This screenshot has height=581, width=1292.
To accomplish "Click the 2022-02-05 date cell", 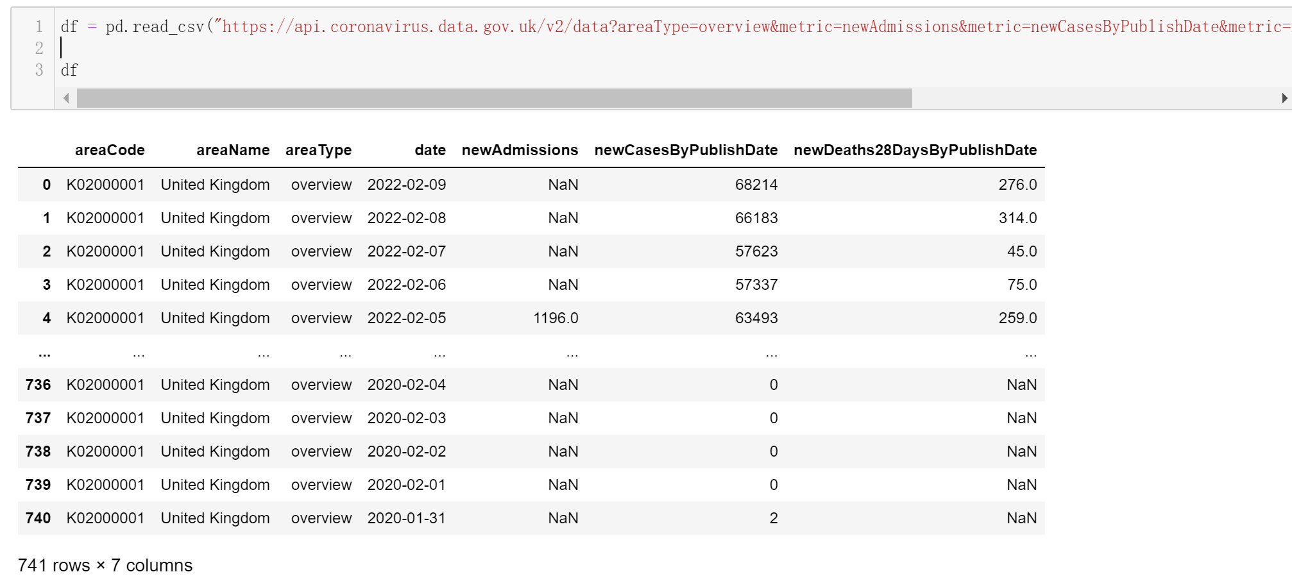I will [x=407, y=317].
